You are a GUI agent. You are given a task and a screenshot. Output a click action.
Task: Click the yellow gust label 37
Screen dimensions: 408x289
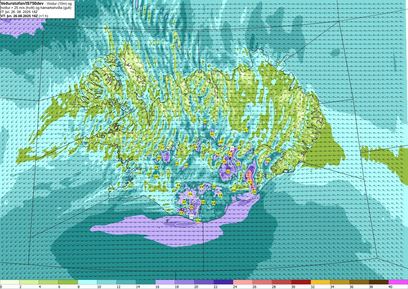tap(162, 148)
